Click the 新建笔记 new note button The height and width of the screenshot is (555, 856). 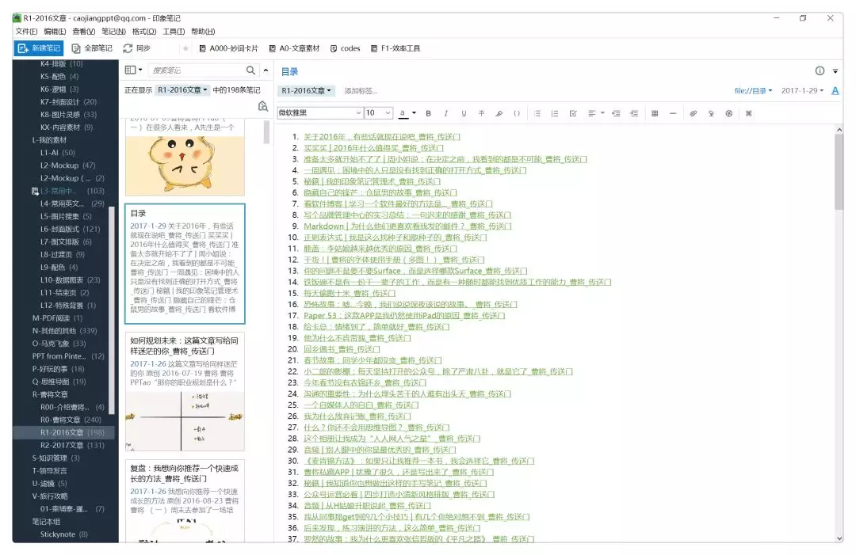coord(39,48)
